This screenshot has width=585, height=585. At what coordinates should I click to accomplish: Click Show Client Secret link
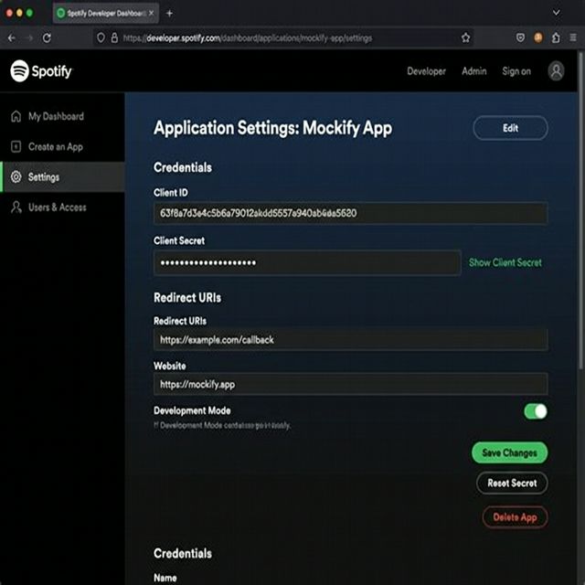(505, 263)
